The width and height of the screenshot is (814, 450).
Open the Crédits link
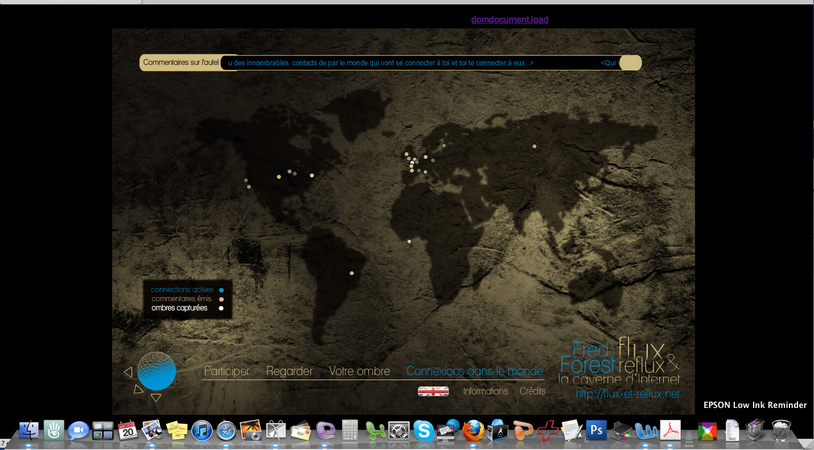(532, 391)
